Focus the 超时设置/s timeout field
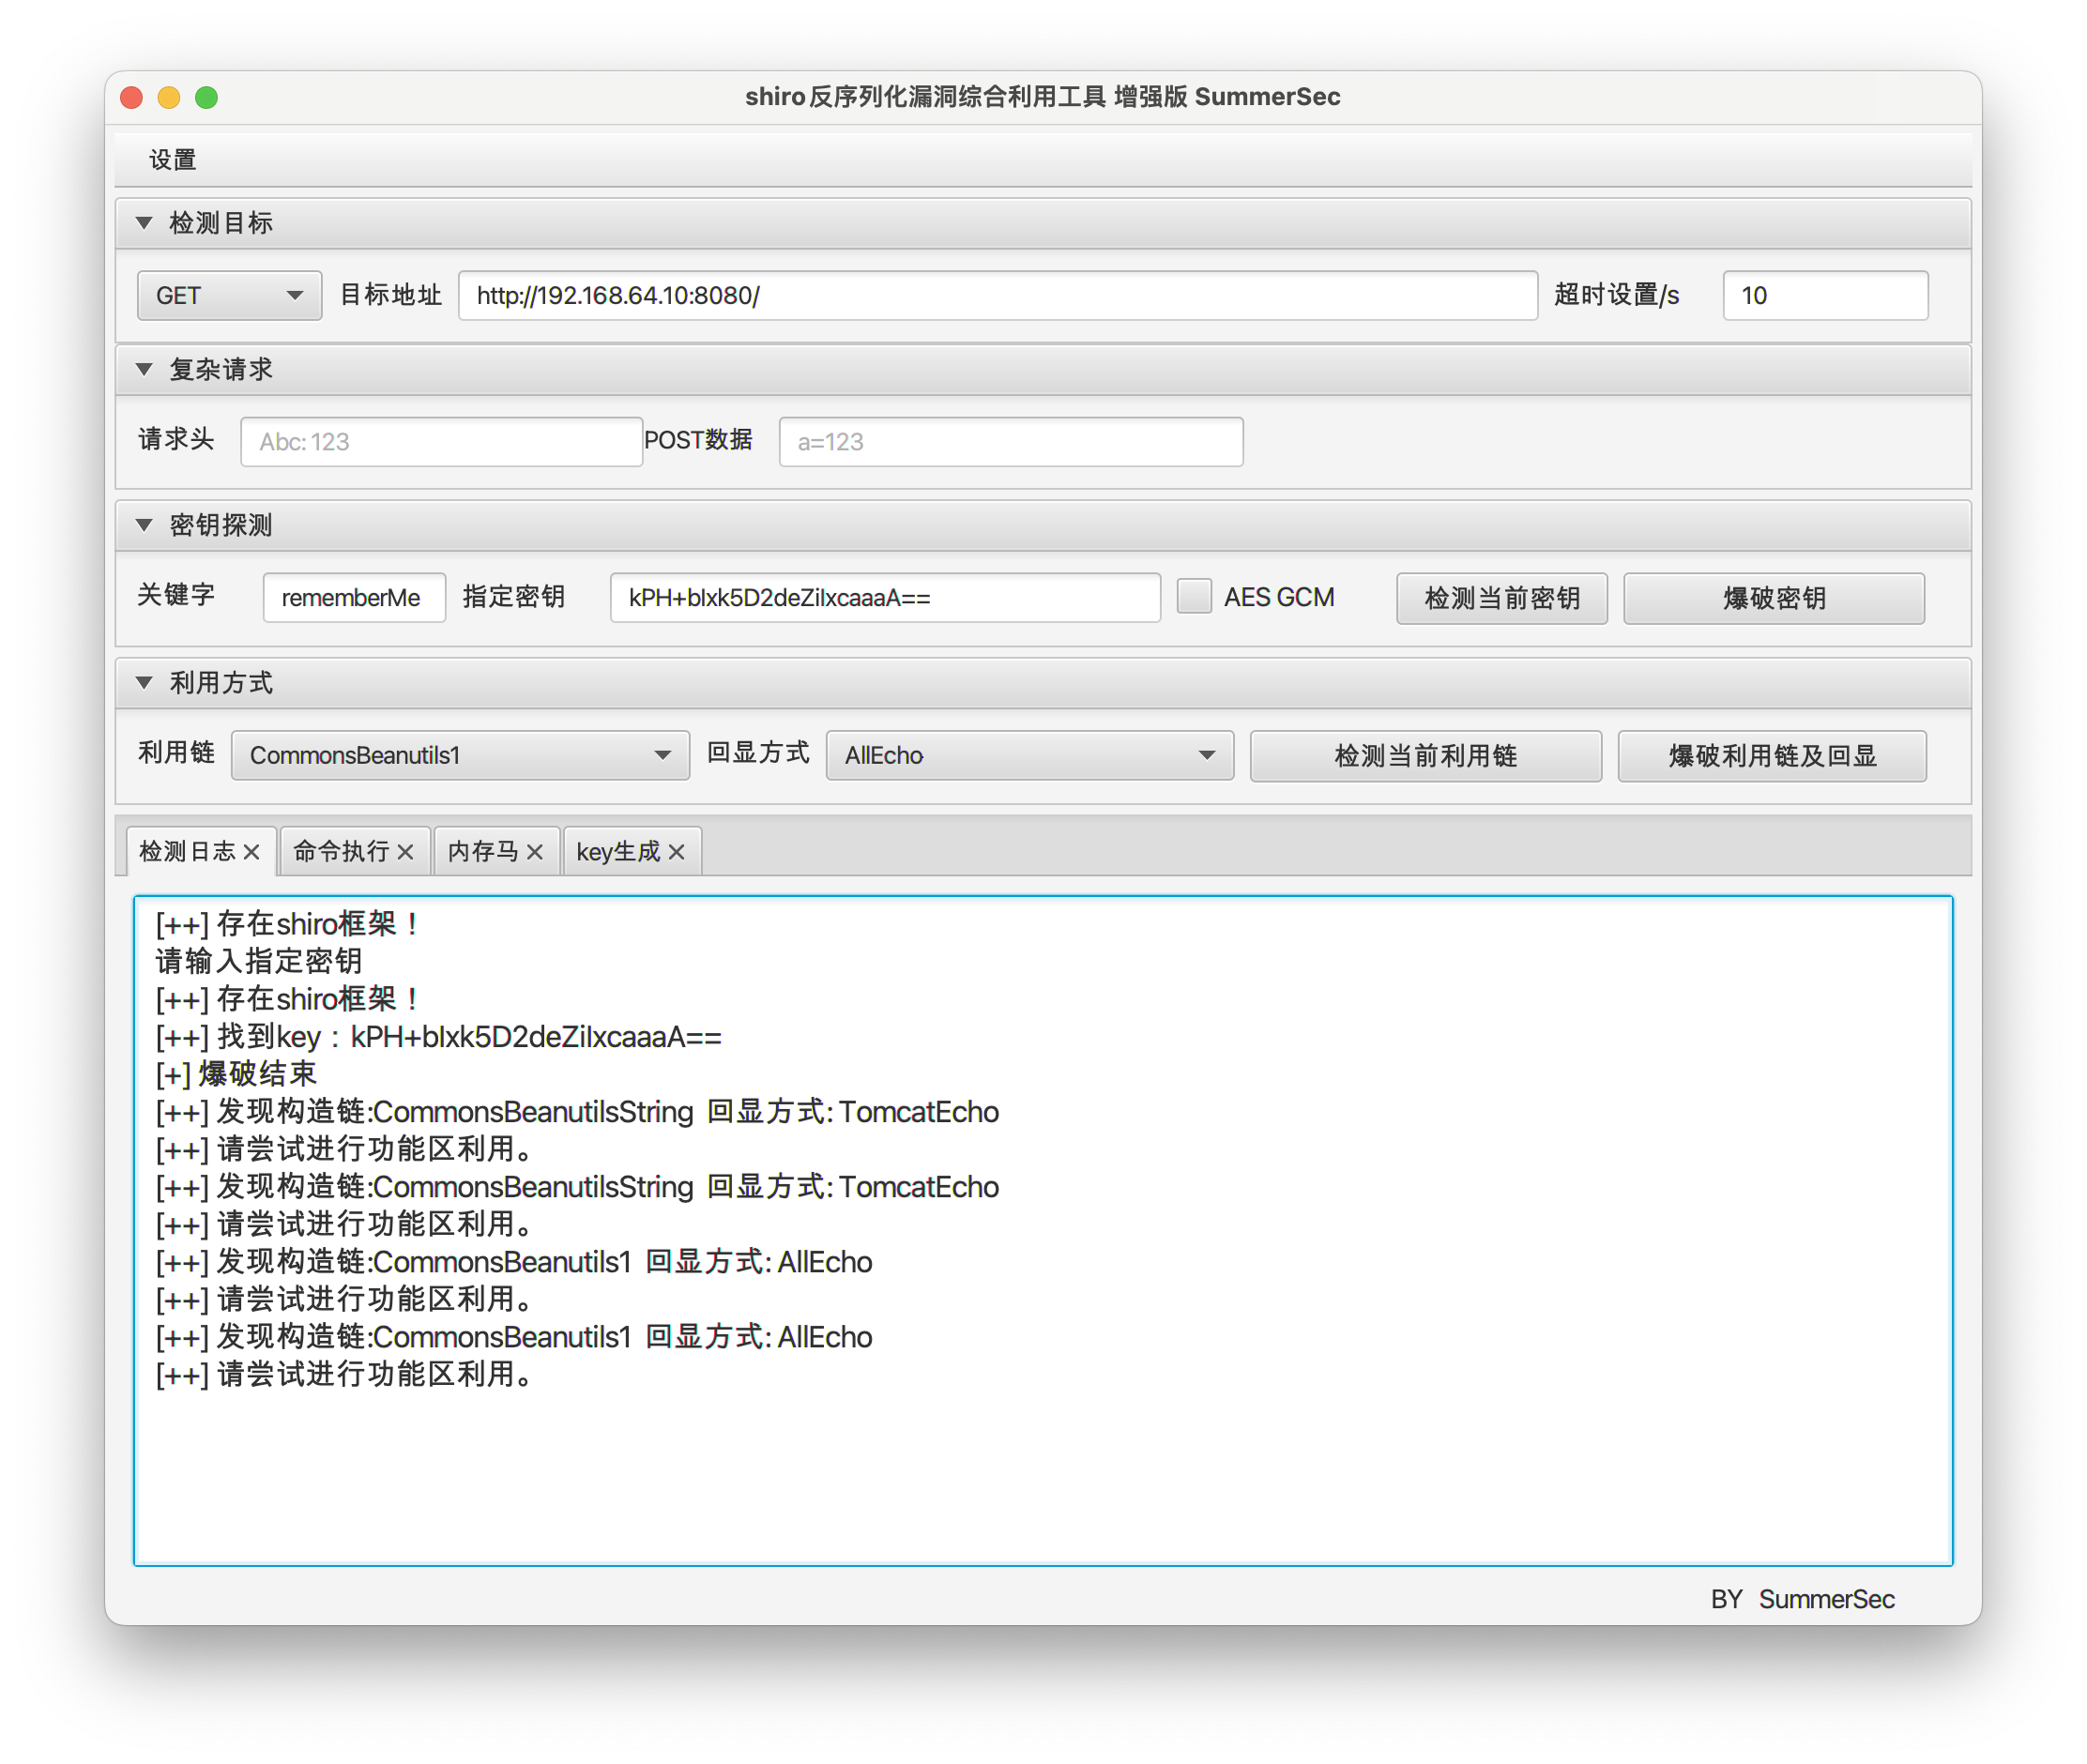This screenshot has width=2087, height=1764. [1826, 296]
